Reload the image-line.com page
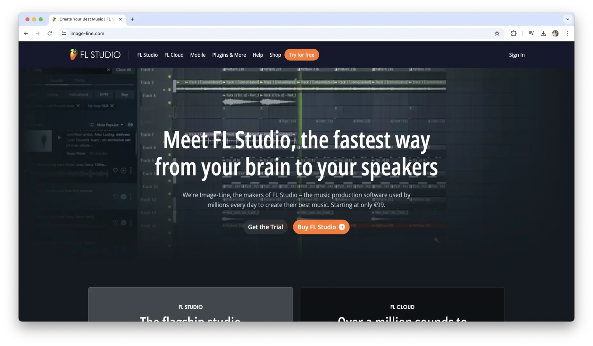This screenshot has height=346, width=593. coord(50,33)
